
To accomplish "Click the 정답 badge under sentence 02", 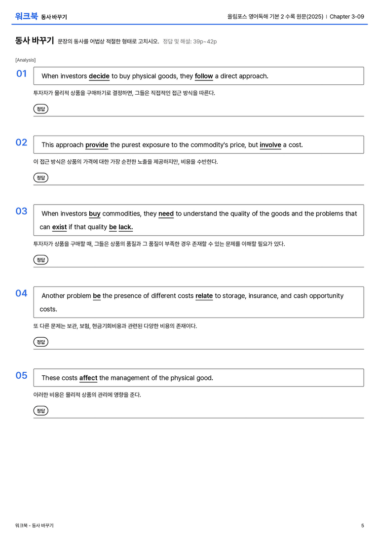I will coord(40,178).
